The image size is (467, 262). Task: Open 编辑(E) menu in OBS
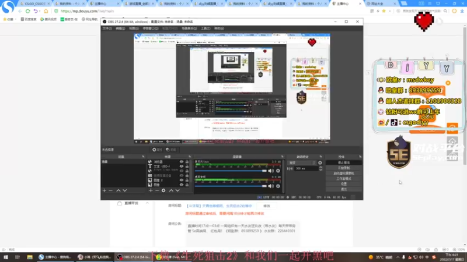[120, 28]
